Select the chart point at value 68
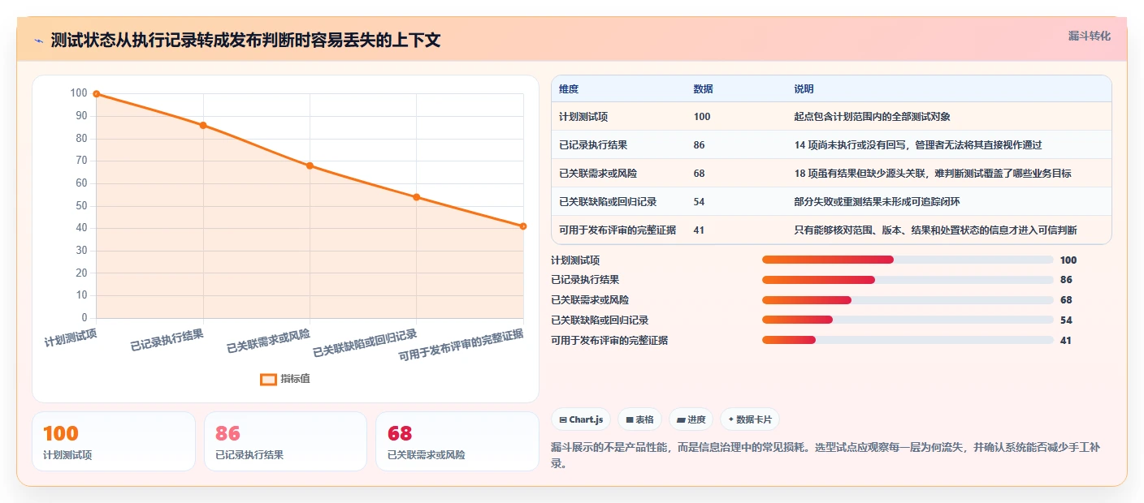The image size is (1144, 503). point(310,166)
